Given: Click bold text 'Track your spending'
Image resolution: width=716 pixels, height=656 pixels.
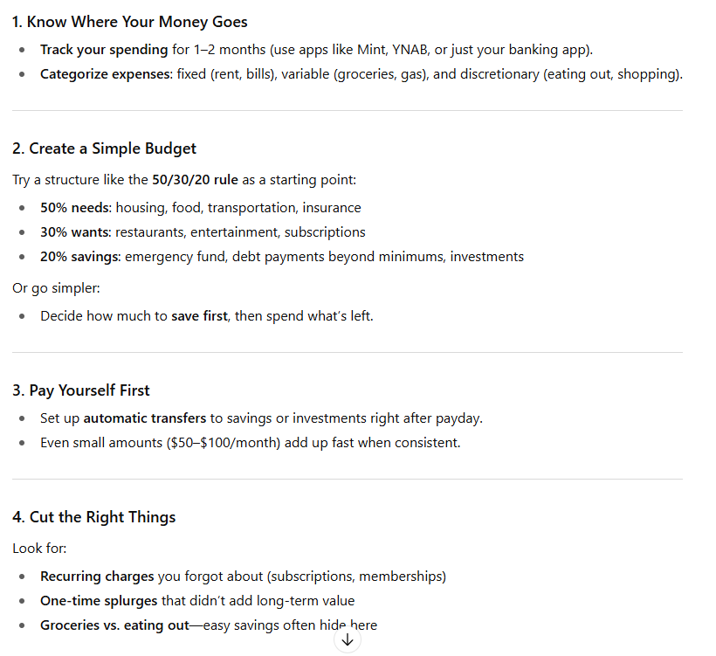Looking at the screenshot, I should click(104, 49).
